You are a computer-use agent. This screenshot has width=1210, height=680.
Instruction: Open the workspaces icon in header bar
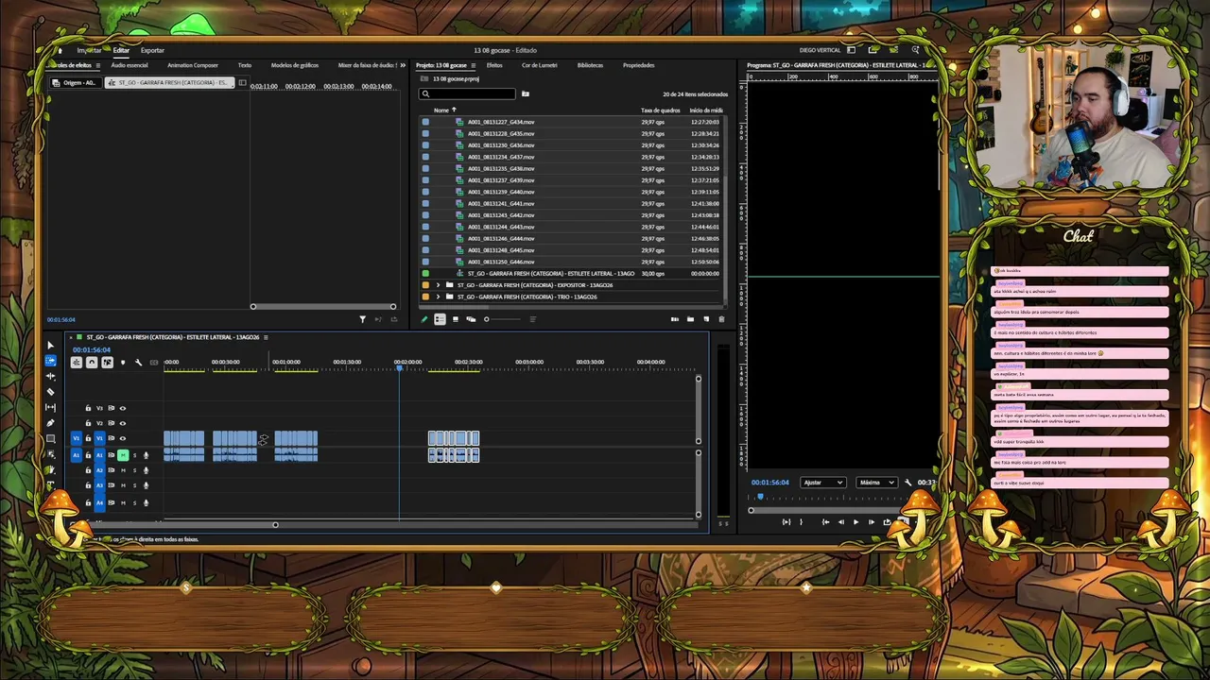coord(851,50)
